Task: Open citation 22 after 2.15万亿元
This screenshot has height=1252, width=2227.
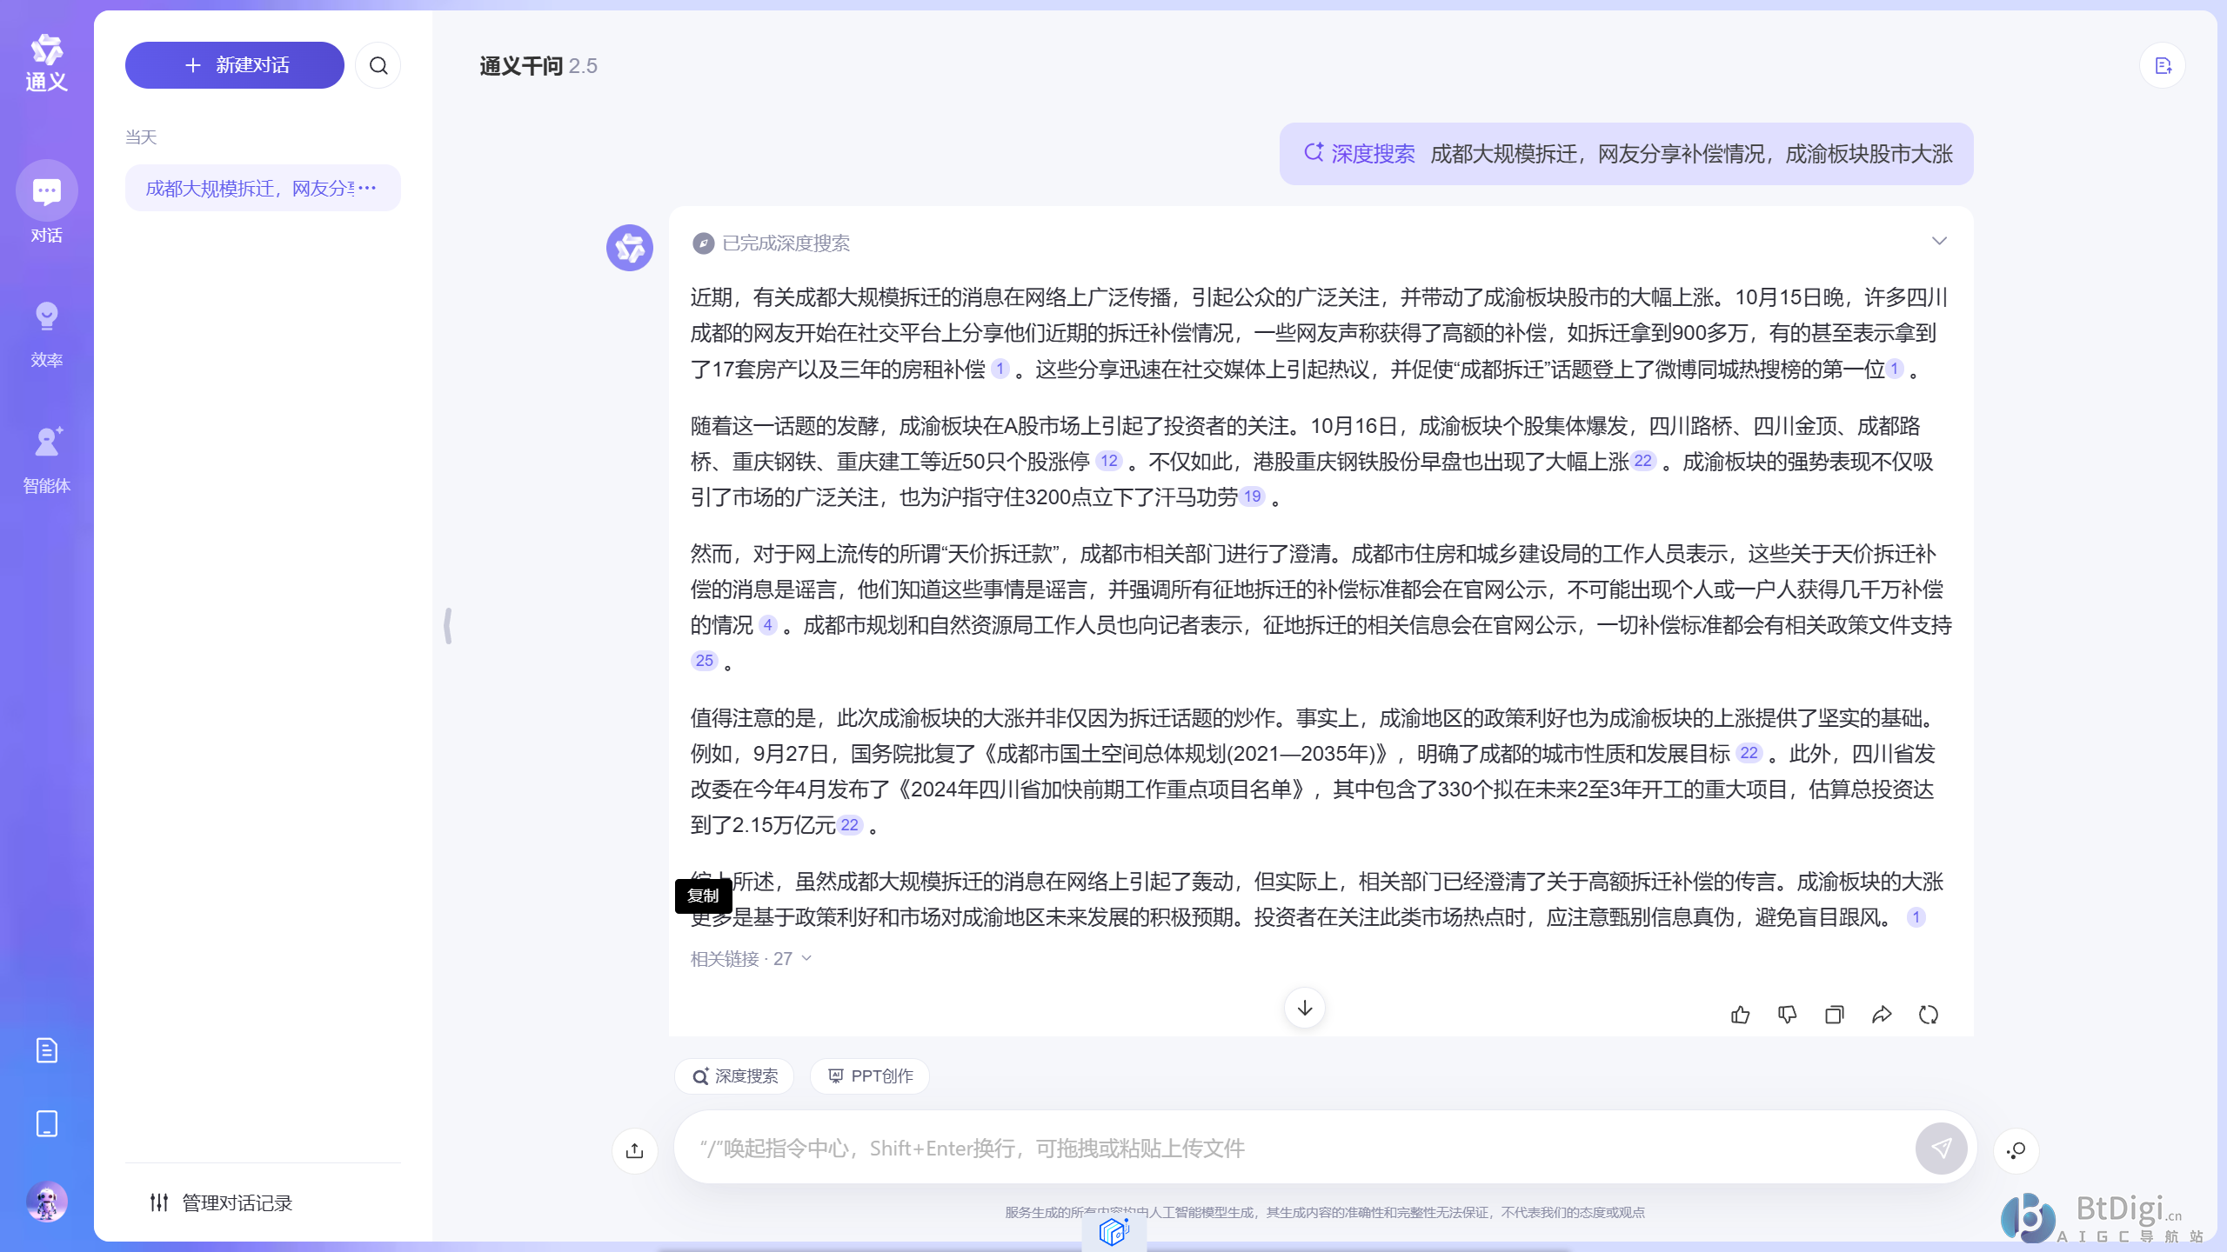Action: pos(850,825)
